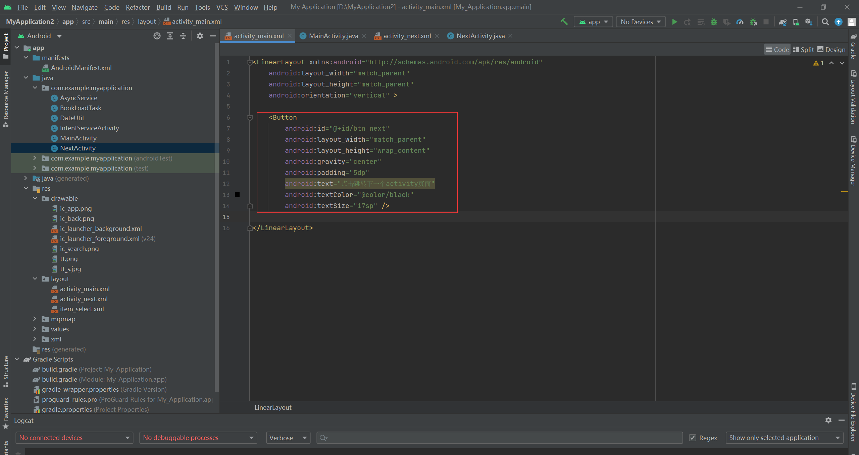Switch editor to Split view mode
859x455 pixels.
coord(803,50)
